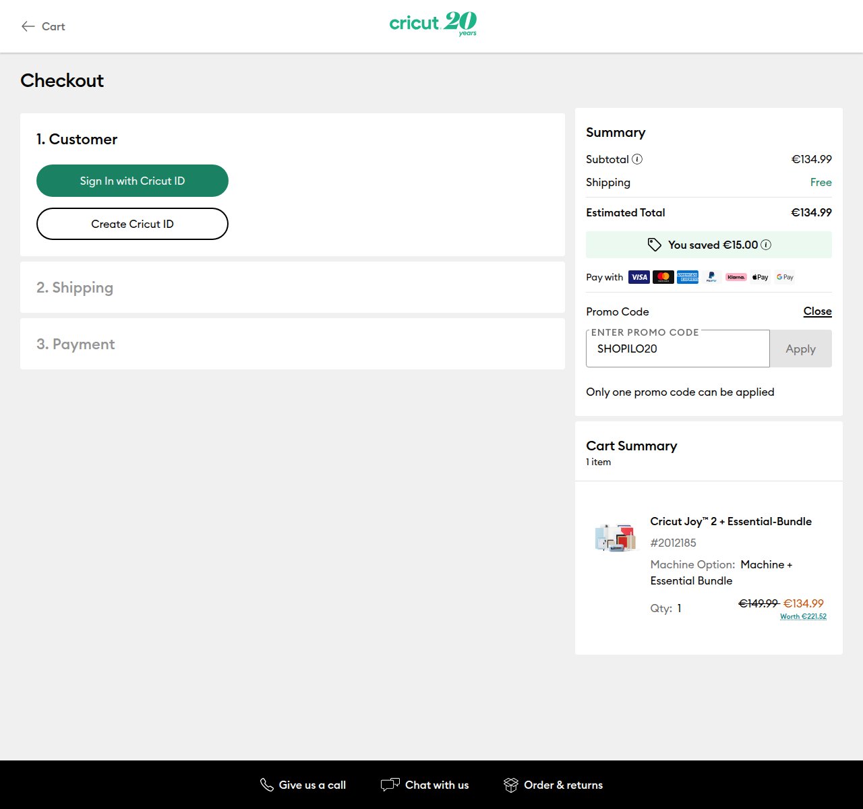Click the package box icon in footer
Image resolution: width=863 pixels, height=809 pixels.
[511, 785]
